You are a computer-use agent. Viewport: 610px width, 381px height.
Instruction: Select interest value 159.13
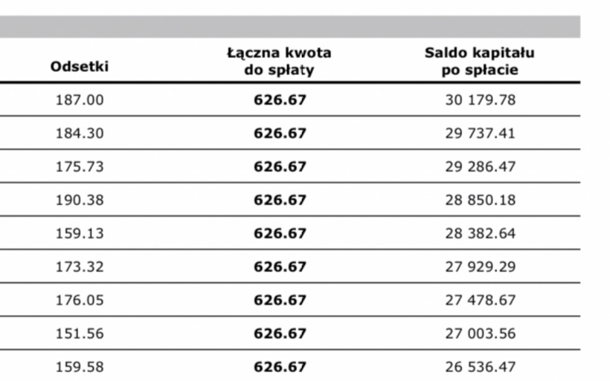click(80, 234)
